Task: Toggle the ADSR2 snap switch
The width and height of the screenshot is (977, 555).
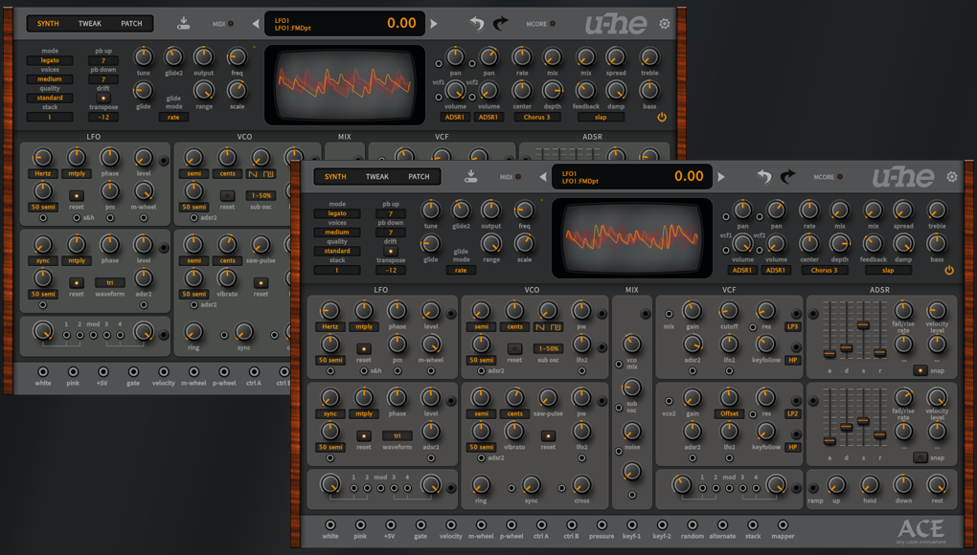Action: 920,457
